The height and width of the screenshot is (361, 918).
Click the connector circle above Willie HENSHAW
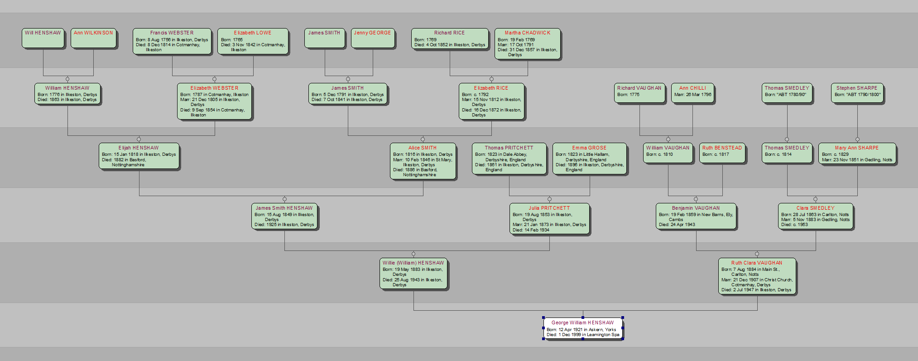pos(413,254)
